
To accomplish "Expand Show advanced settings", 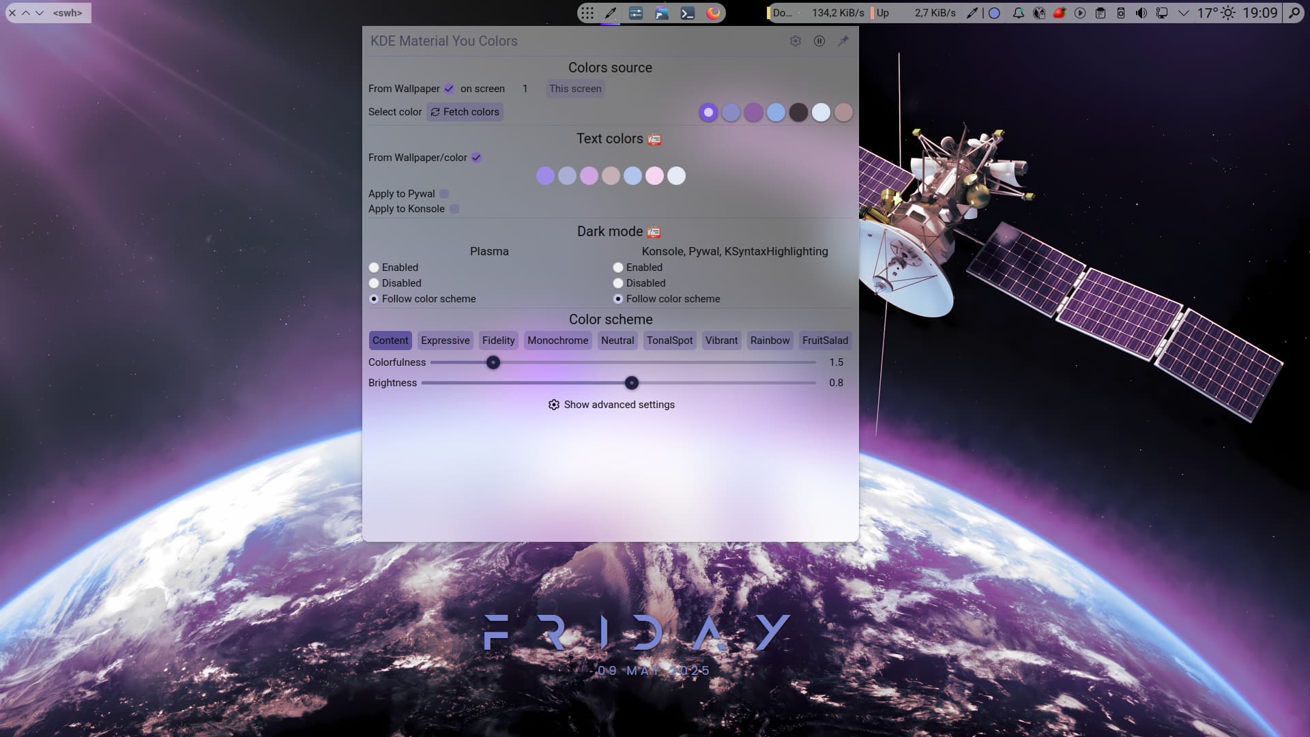I will click(611, 405).
